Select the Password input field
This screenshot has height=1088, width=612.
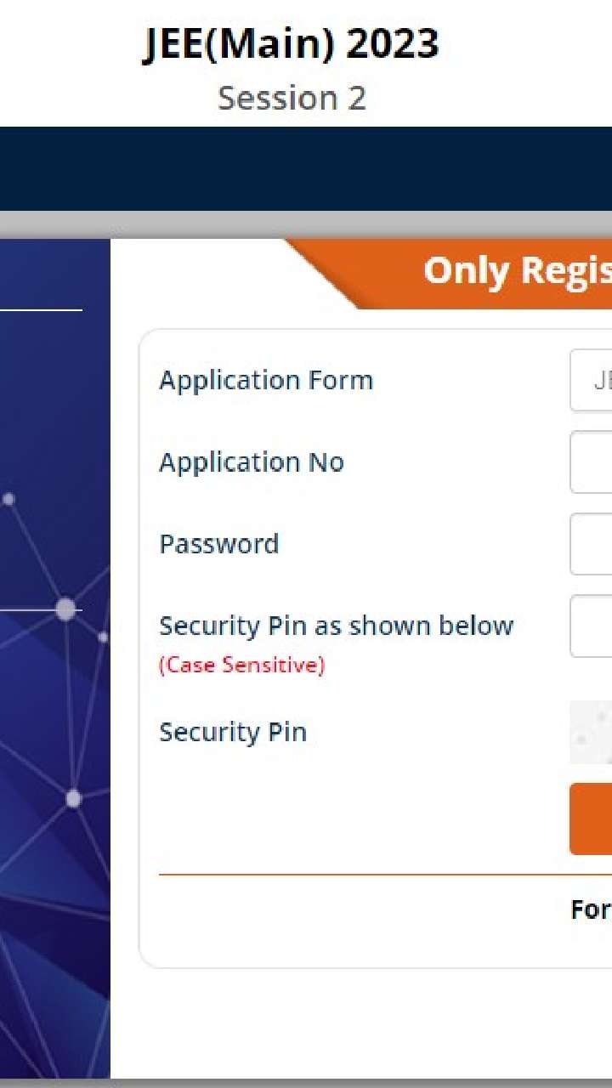point(592,544)
